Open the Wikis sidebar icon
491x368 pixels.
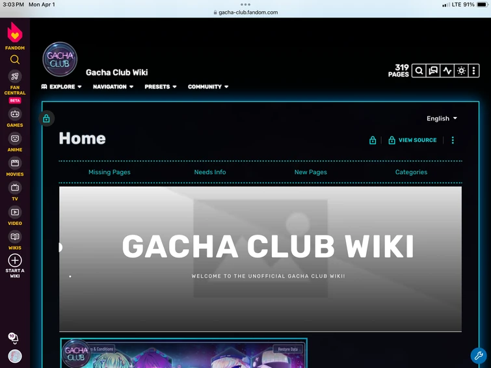[x=15, y=237]
